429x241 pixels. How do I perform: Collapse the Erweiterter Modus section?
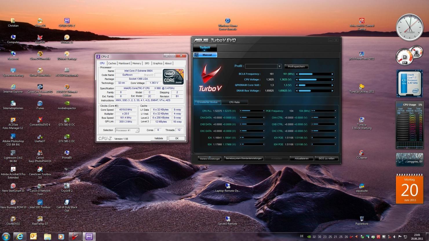(207, 102)
